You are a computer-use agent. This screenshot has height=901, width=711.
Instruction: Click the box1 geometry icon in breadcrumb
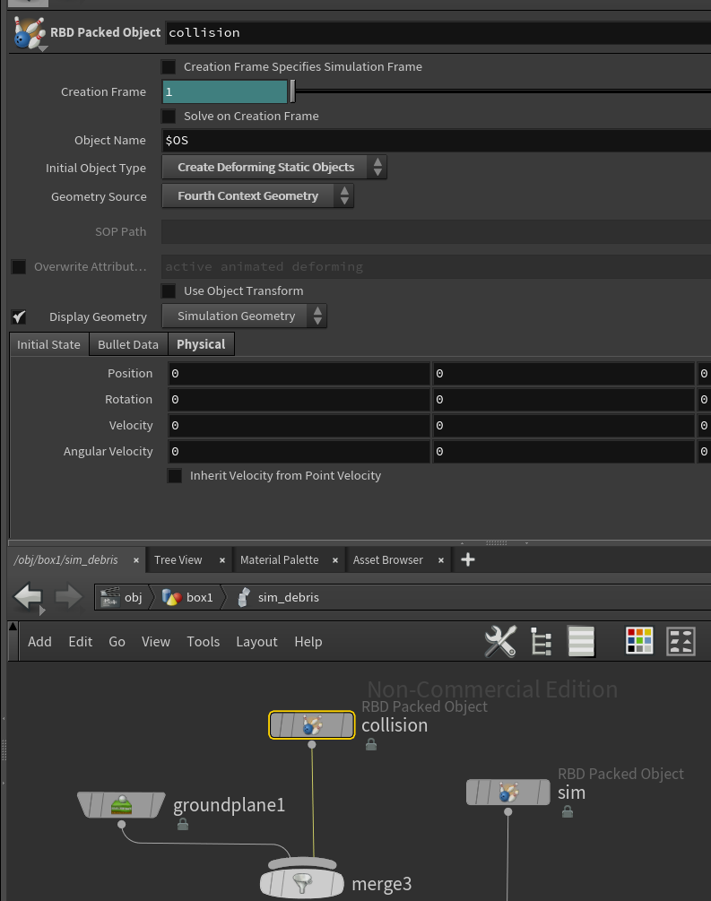[x=172, y=597]
